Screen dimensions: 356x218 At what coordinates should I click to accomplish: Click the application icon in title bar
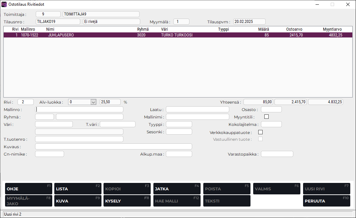[x=4, y=4]
